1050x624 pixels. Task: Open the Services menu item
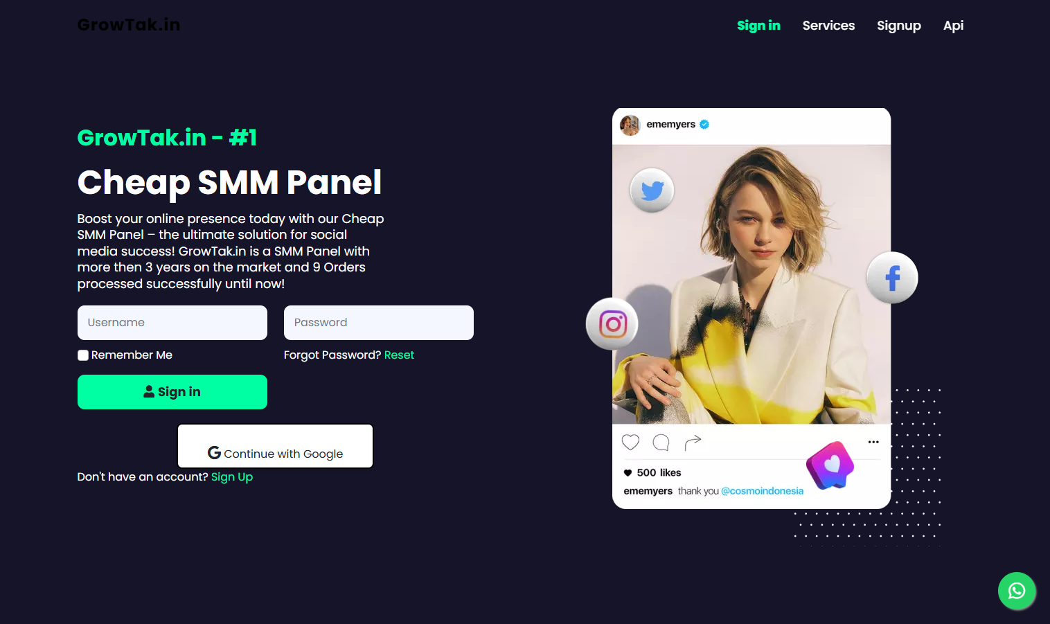tap(828, 26)
